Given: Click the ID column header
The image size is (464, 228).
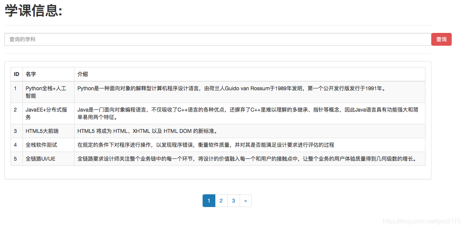Looking at the screenshot, I should coord(16,74).
